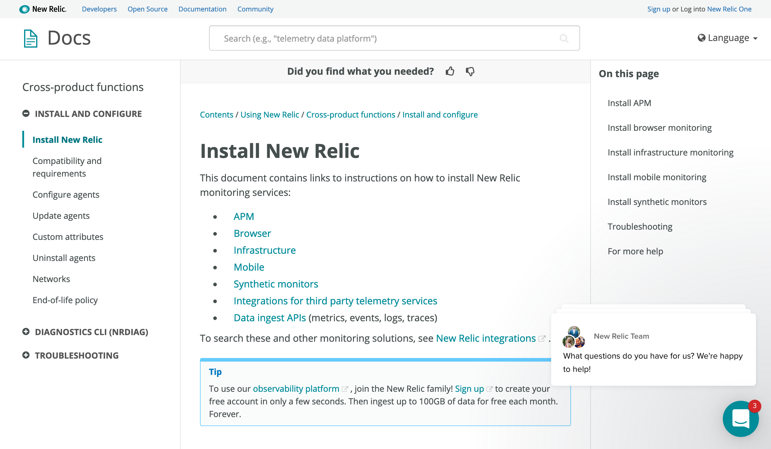Open the Developers top menu item
The width and height of the screenshot is (771, 449).
pyautogui.click(x=99, y=9)
